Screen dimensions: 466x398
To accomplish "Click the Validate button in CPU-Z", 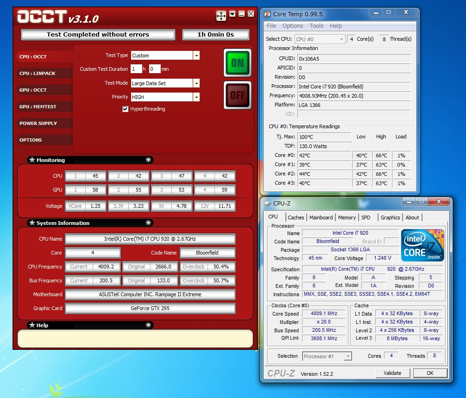I will tap(393, 373).
